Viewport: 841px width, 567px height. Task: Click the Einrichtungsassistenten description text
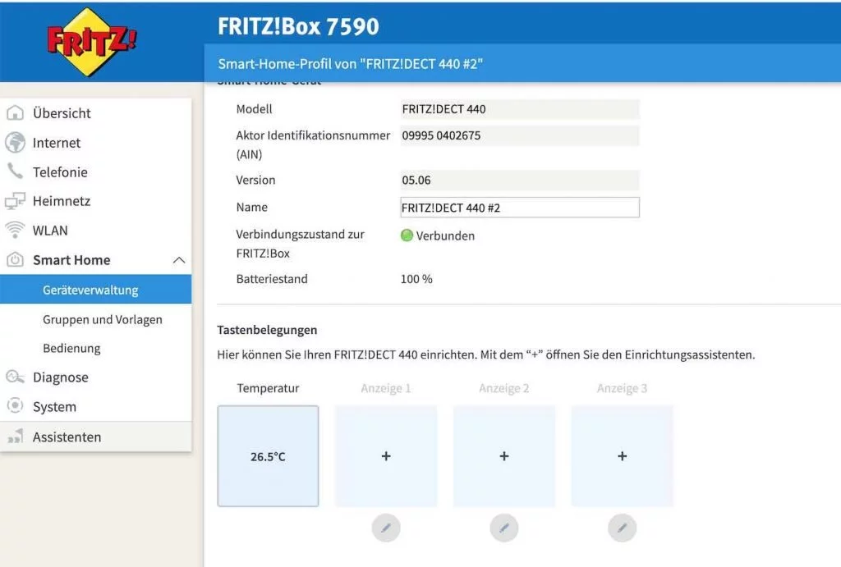tap(486, 354)
